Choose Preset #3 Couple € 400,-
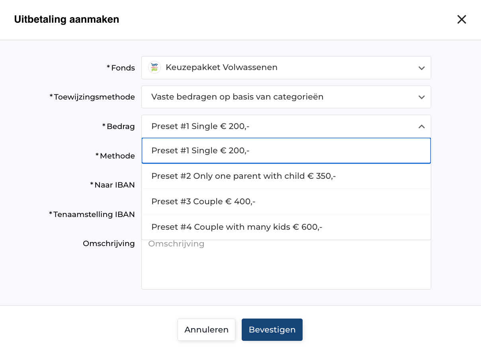 coord(286,201)
